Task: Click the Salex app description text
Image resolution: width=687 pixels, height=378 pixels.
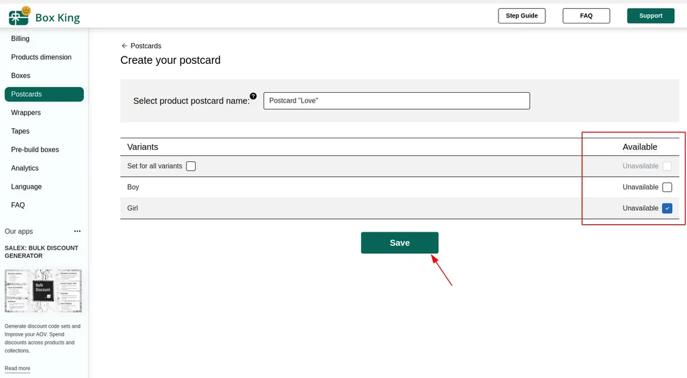Action: point(42,338)
